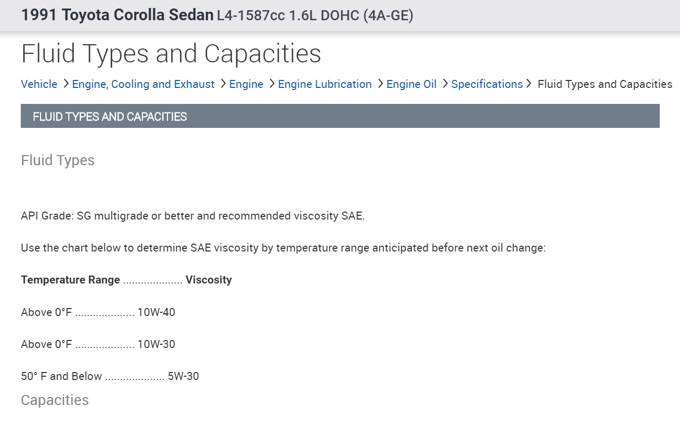Click the Fluid Types subheading
This screenshot has width=680, height=421.
pos(58,160)
